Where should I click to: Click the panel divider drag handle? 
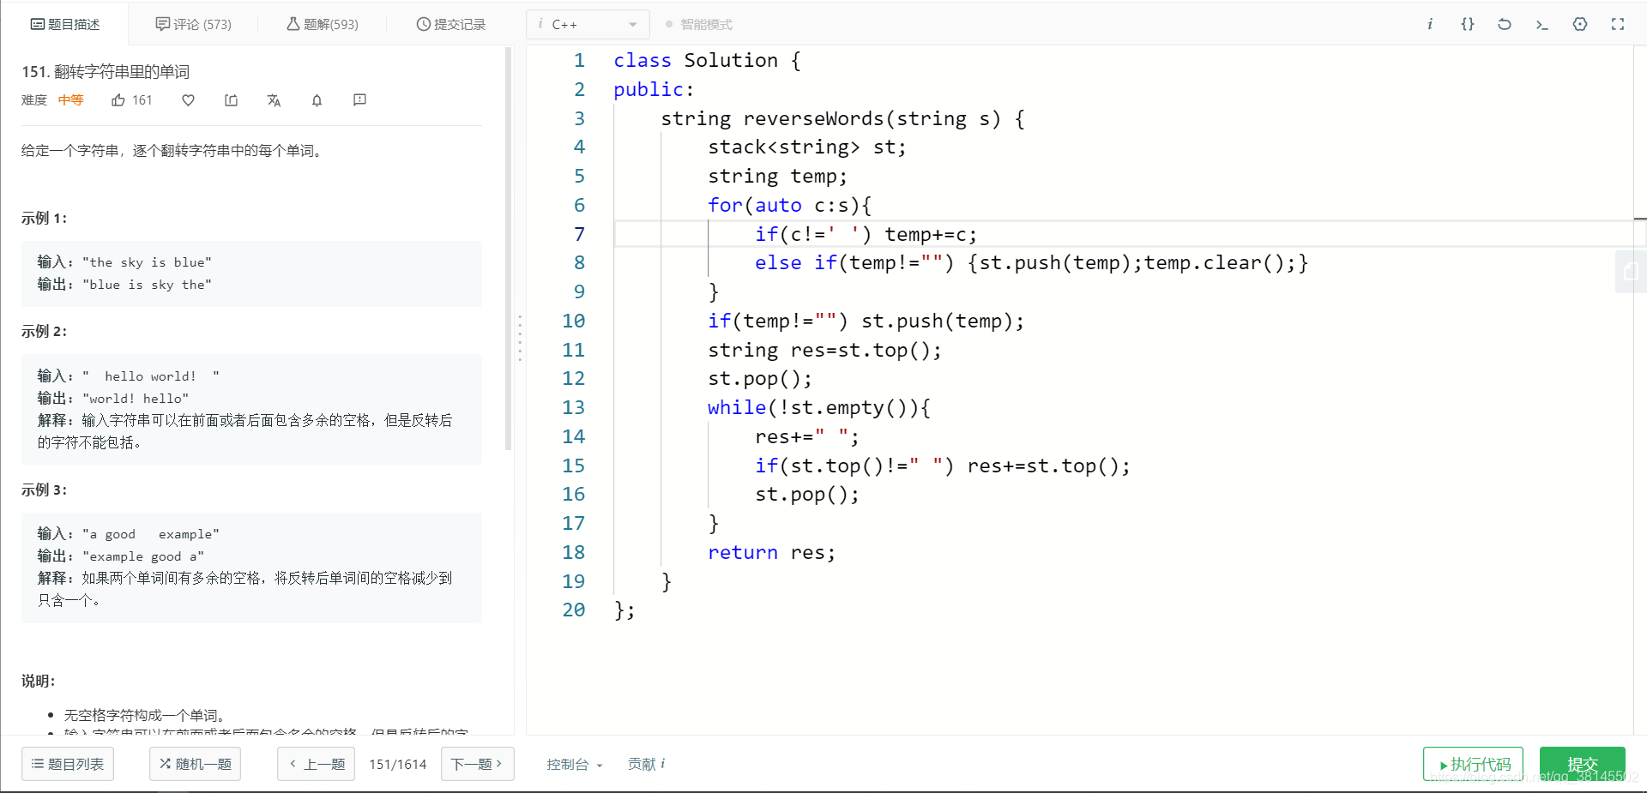[520, 339]
